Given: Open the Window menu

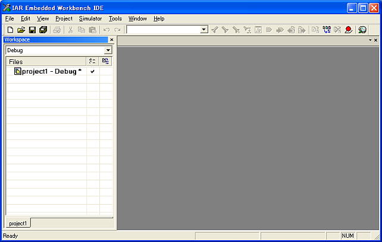Looking at the screenshot, I should [x=137, y=18].
